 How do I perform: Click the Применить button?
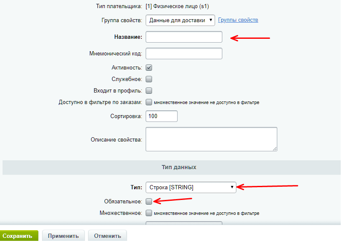click(x=63, y=236)
